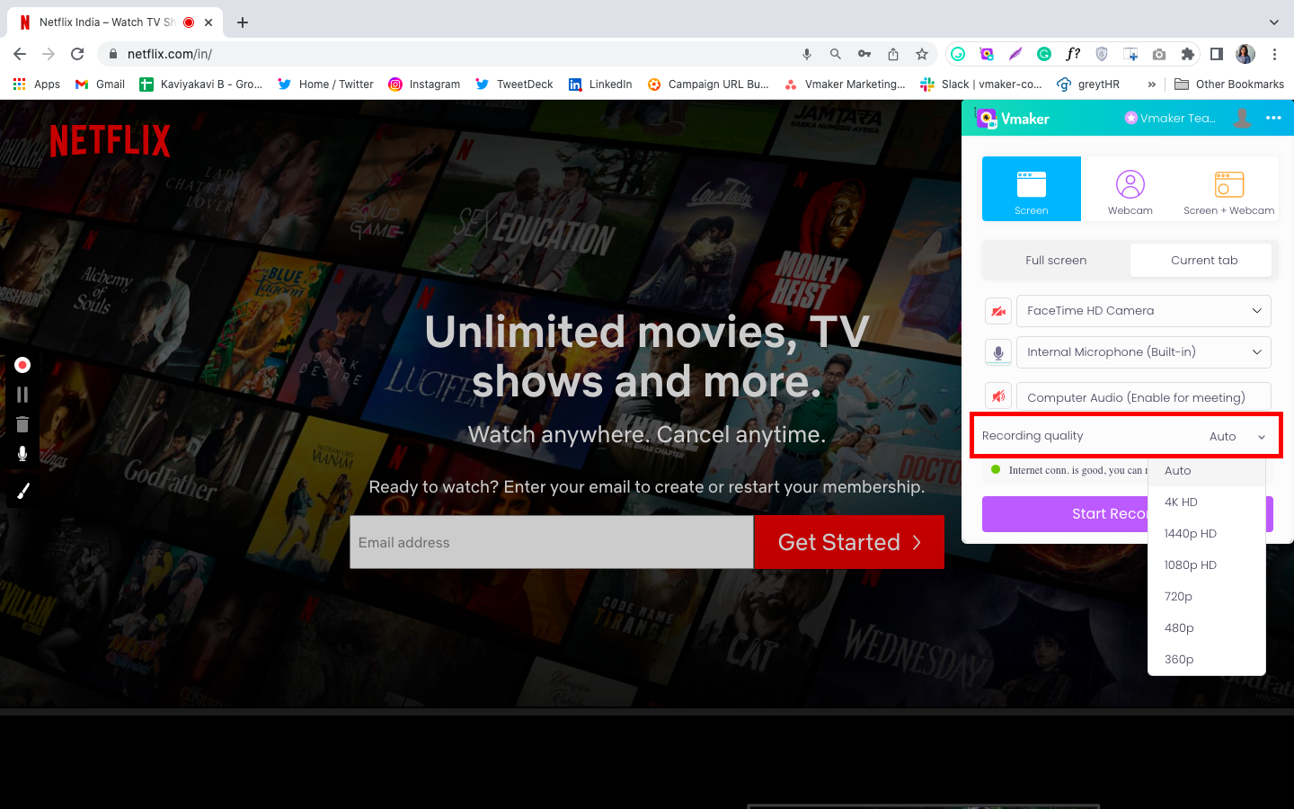1294x809 pixels.
Task: Switch to Full screen capture
Action: pyautogui.click(x=1056, y=261)
